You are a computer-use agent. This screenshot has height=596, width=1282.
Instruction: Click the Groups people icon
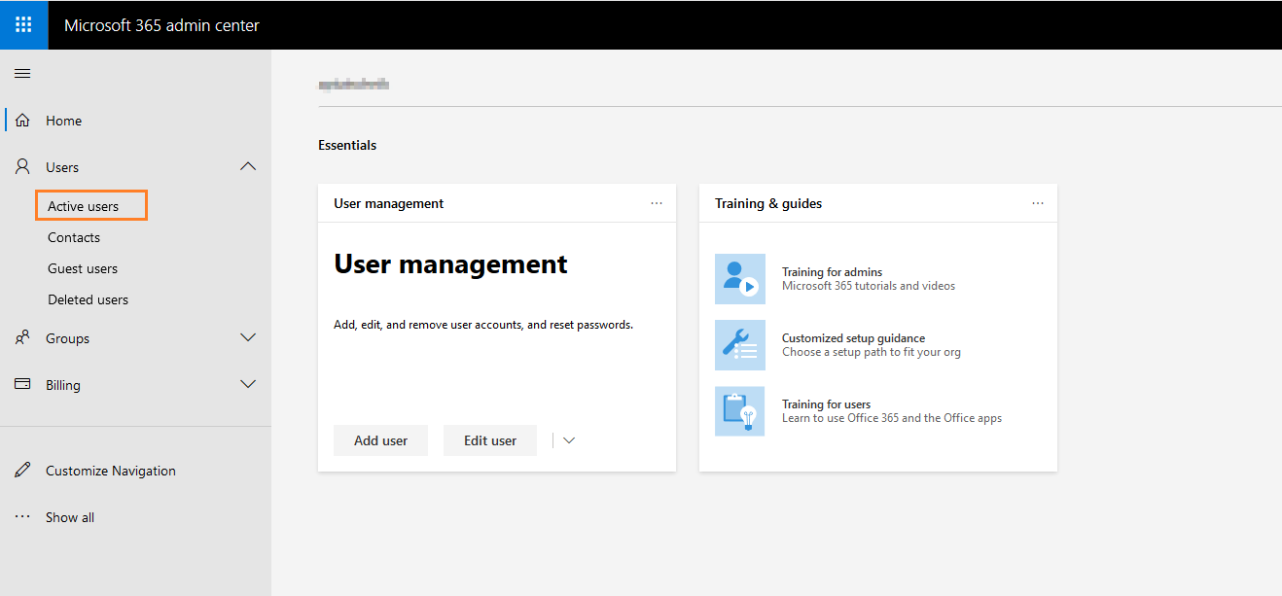click(x=22, y=338)
